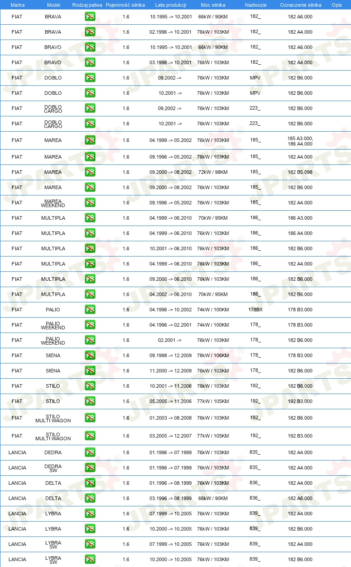
Task: Select the Lata produkcji column header
Action: coord(171,5)
